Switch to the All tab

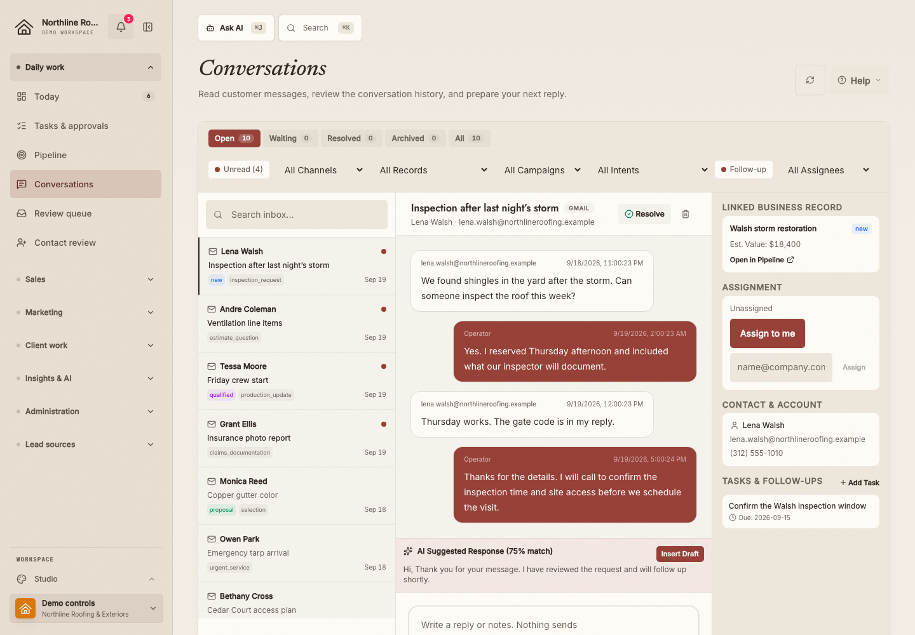(470, 138)
